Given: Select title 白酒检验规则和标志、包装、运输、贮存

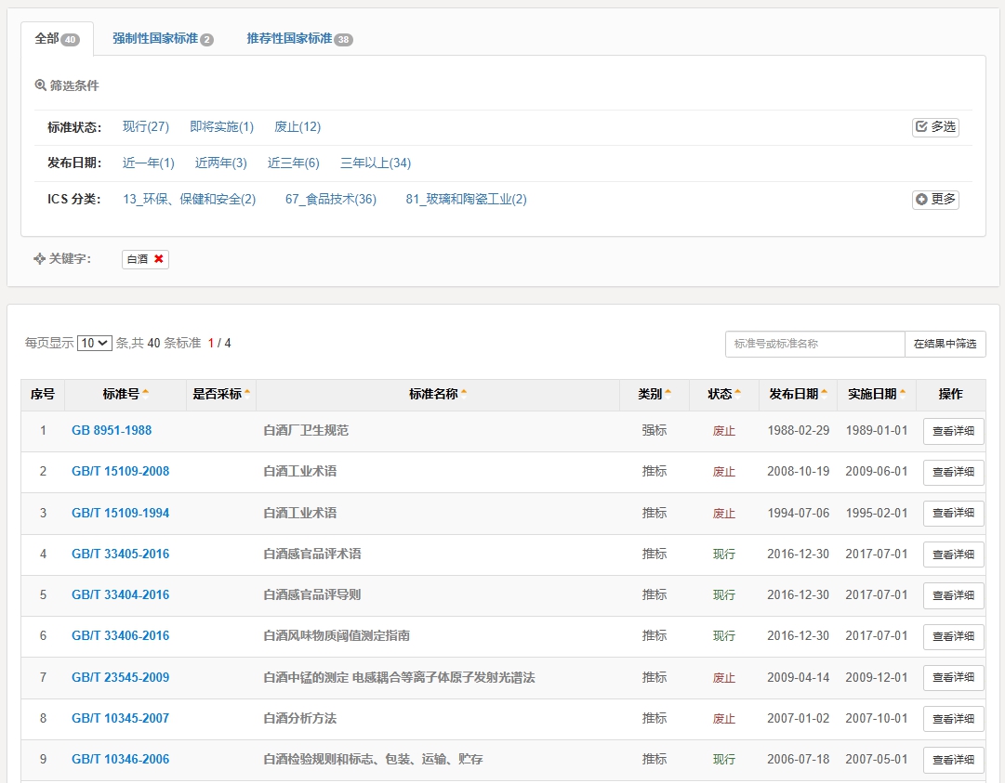Looking at the screenshot, I should [373, 759].
